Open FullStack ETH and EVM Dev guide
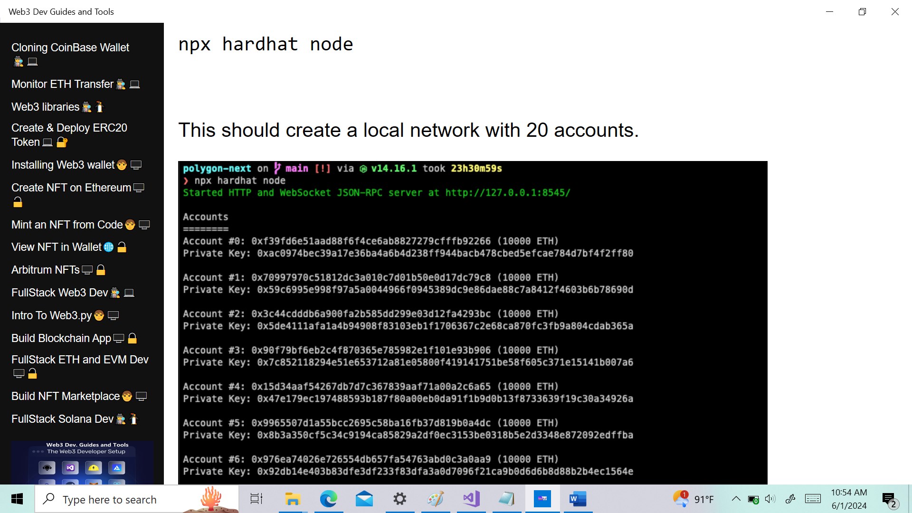The width and height of the screenshot is (912, 513). tap(80, 360)
